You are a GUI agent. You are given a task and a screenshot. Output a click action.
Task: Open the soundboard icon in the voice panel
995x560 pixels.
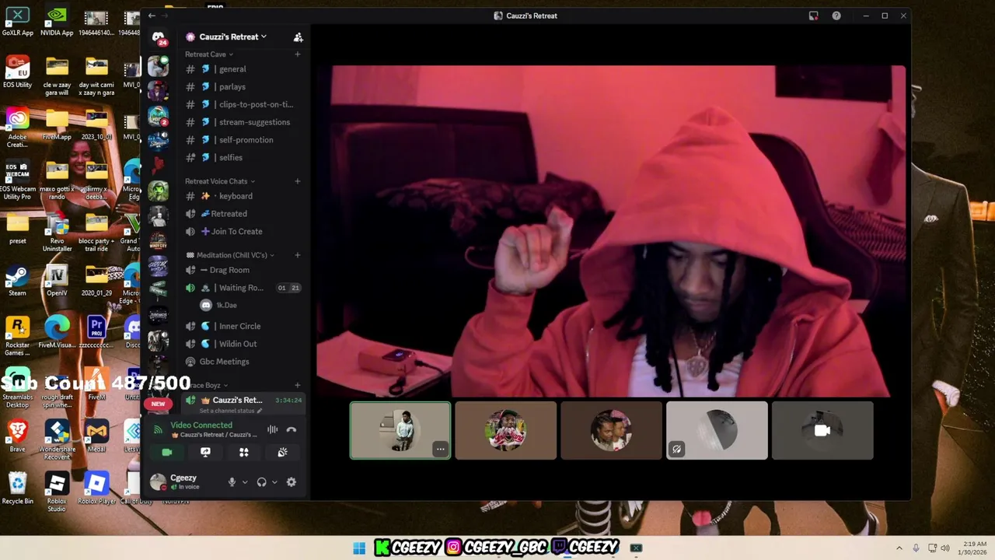click(282, 452)
